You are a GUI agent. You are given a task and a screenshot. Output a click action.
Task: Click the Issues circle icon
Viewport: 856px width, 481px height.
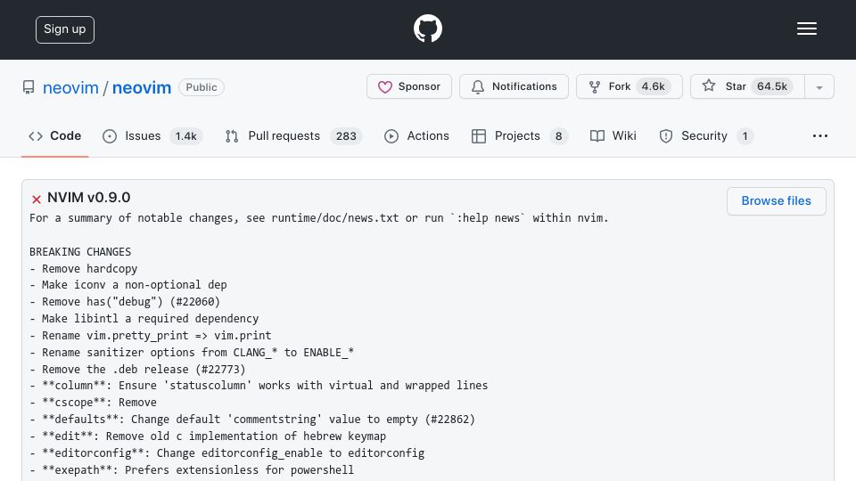tap(110, 136)
